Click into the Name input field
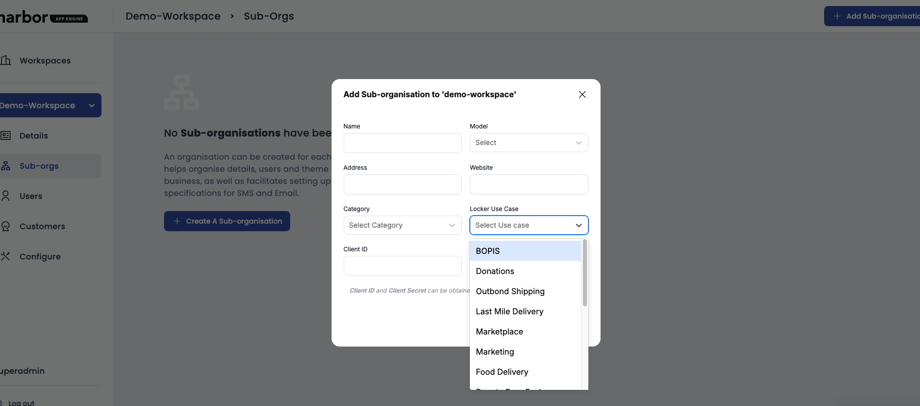Screen dimensions: 920x406 pyautogui.click(x=402, y=143)
